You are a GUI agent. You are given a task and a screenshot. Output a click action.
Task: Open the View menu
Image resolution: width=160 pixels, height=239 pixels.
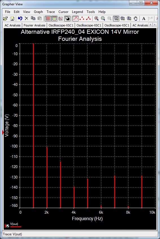point(27,12)
